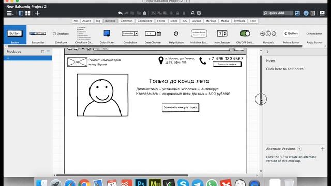Pick the ComboBox control in library
331x186 pixels.
pos(130,35)
